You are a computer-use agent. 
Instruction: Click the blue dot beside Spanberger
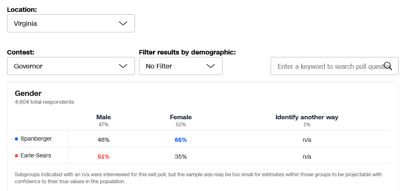click(16, 139)
